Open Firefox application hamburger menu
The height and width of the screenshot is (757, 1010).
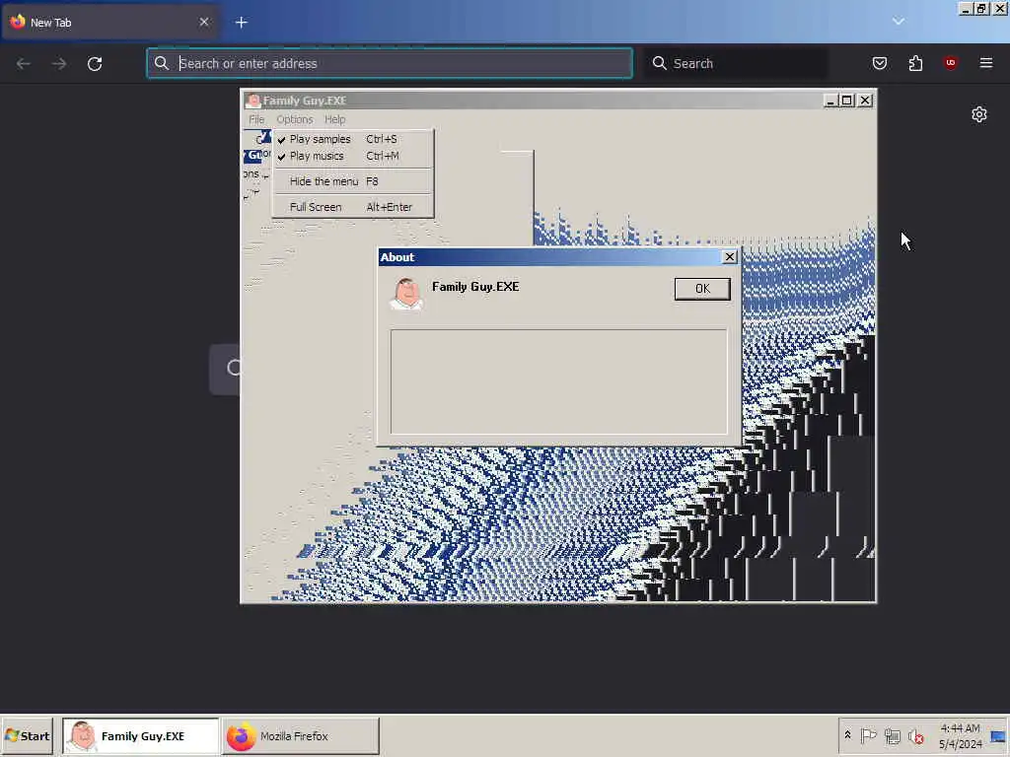(x=986, y=63)
